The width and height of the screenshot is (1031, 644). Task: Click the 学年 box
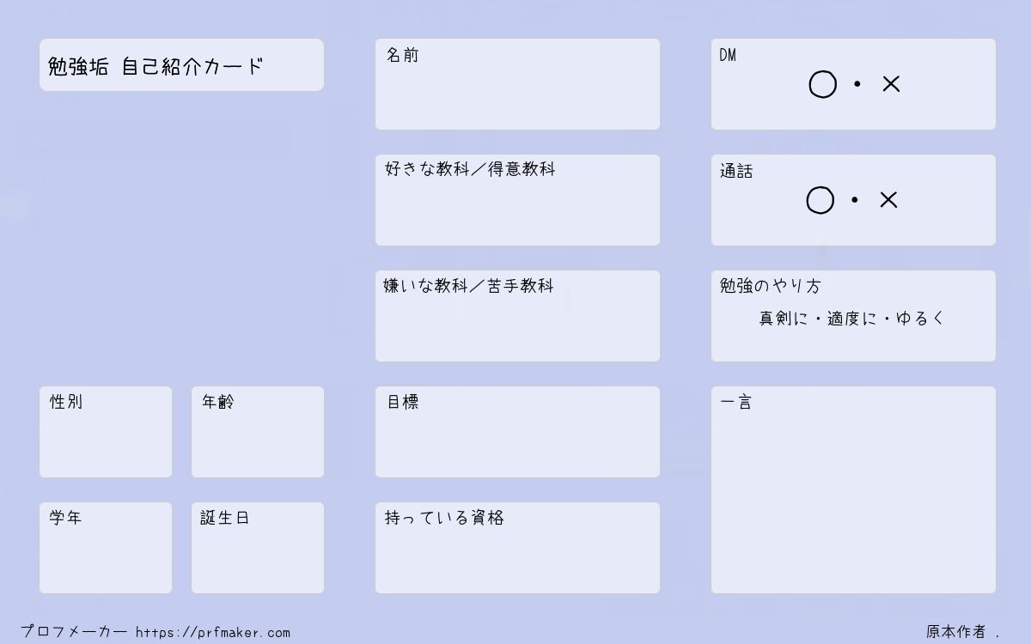[x=106, y=548]
